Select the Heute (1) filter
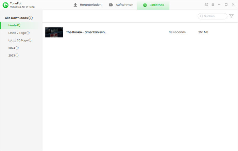The width and height of the screenshot is (238, 151). [x=14, y=25]
